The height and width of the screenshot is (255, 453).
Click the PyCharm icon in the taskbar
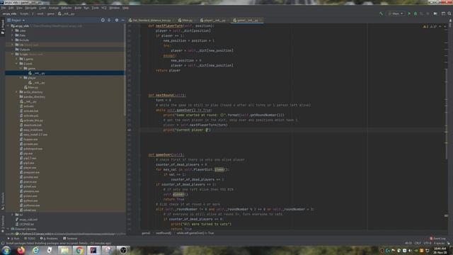tap(93, 250)
